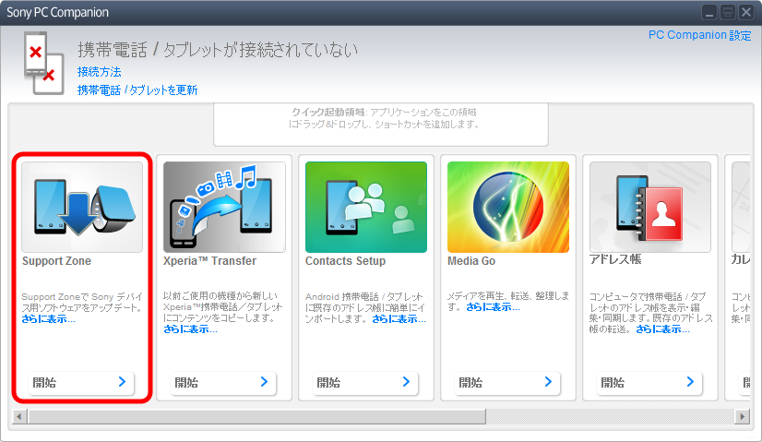Select the Xperia Transfer tile image
The height and width of the screenshot is (442, 762).
click(x=224, y=207)
